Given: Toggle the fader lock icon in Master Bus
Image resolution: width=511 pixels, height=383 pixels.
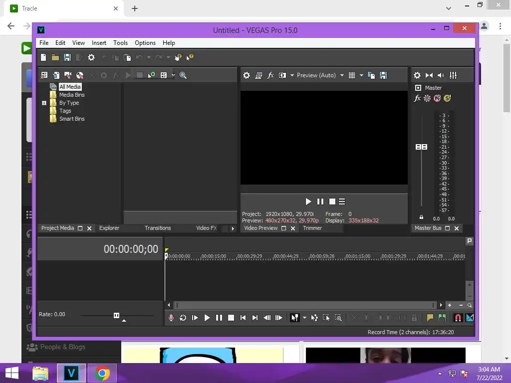Looking at the screenshot, I should (x=421, y=217).
